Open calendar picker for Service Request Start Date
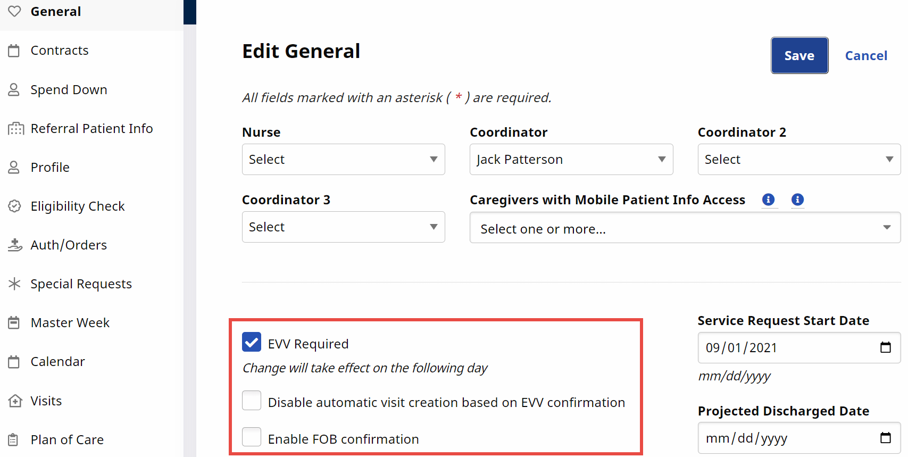Image resolution: width=908 pixels, height=457 pixels. [x=886, y=347]
